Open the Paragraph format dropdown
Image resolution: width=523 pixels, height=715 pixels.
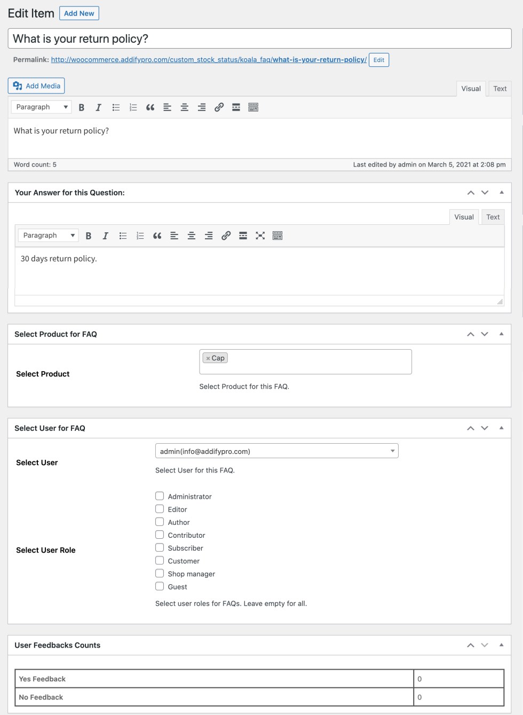41,107
